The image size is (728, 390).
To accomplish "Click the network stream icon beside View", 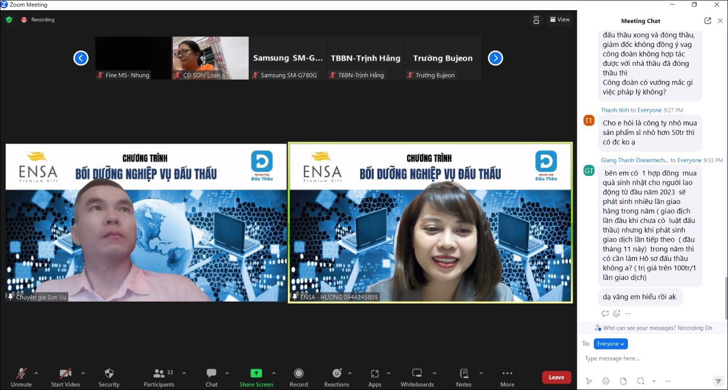I will coord(536,20).
